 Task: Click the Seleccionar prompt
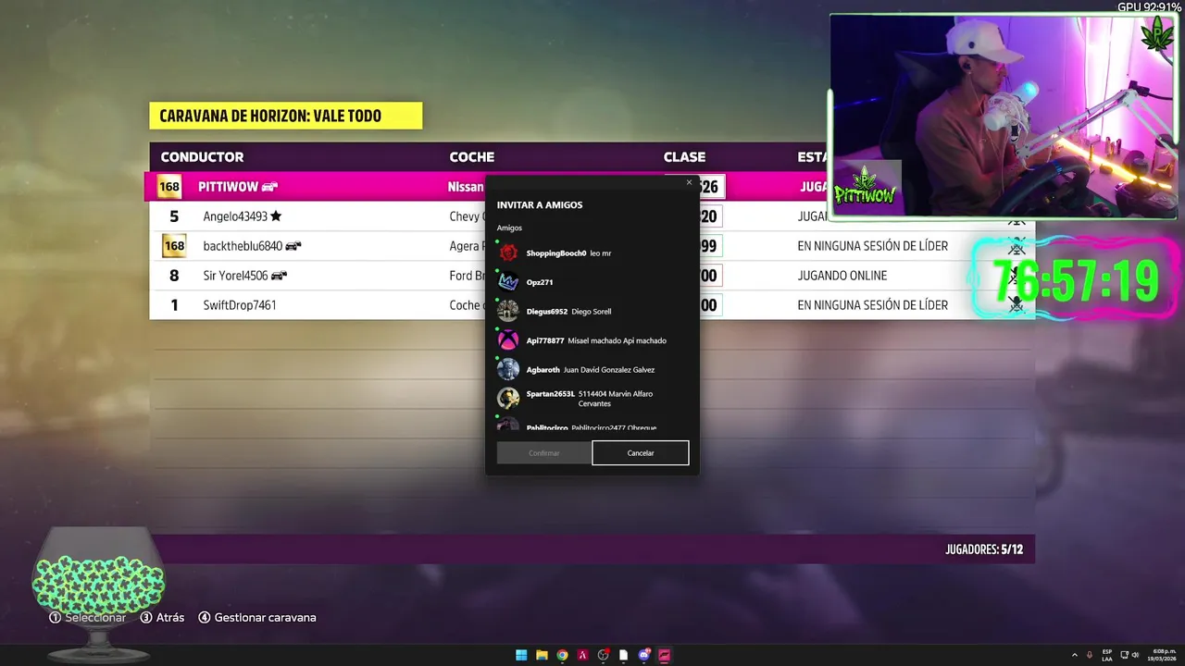click(88, 617)
